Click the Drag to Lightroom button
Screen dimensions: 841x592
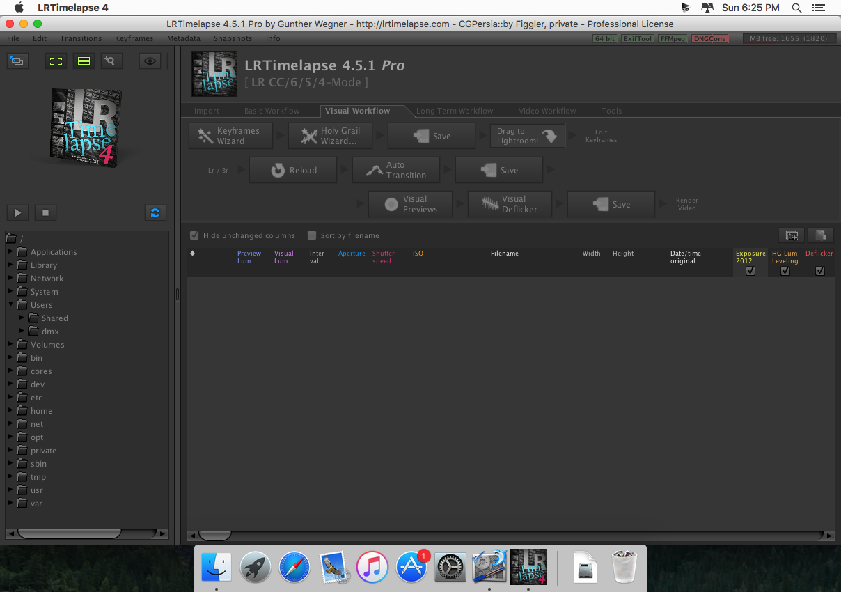click(x=527, y=136)
